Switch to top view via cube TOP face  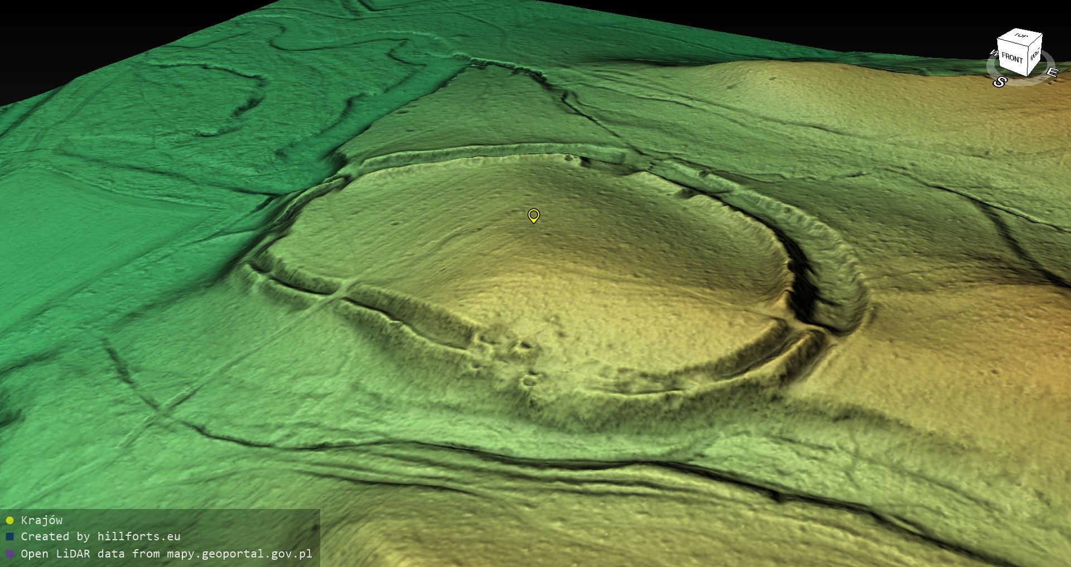pyautogui.click(x=1021, y=36)
